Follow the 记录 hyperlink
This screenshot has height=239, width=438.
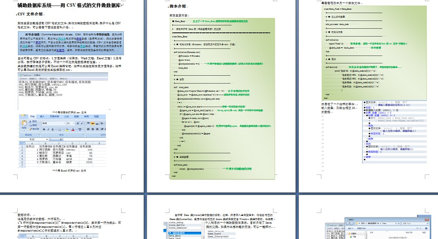(x=25, y=47)
